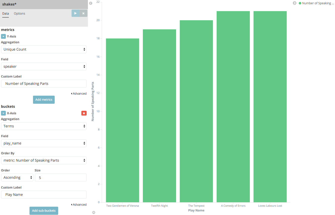Expand Advanced options under metrics

[79, 94]
